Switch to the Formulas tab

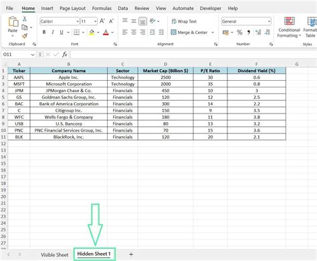pos(102,9)
